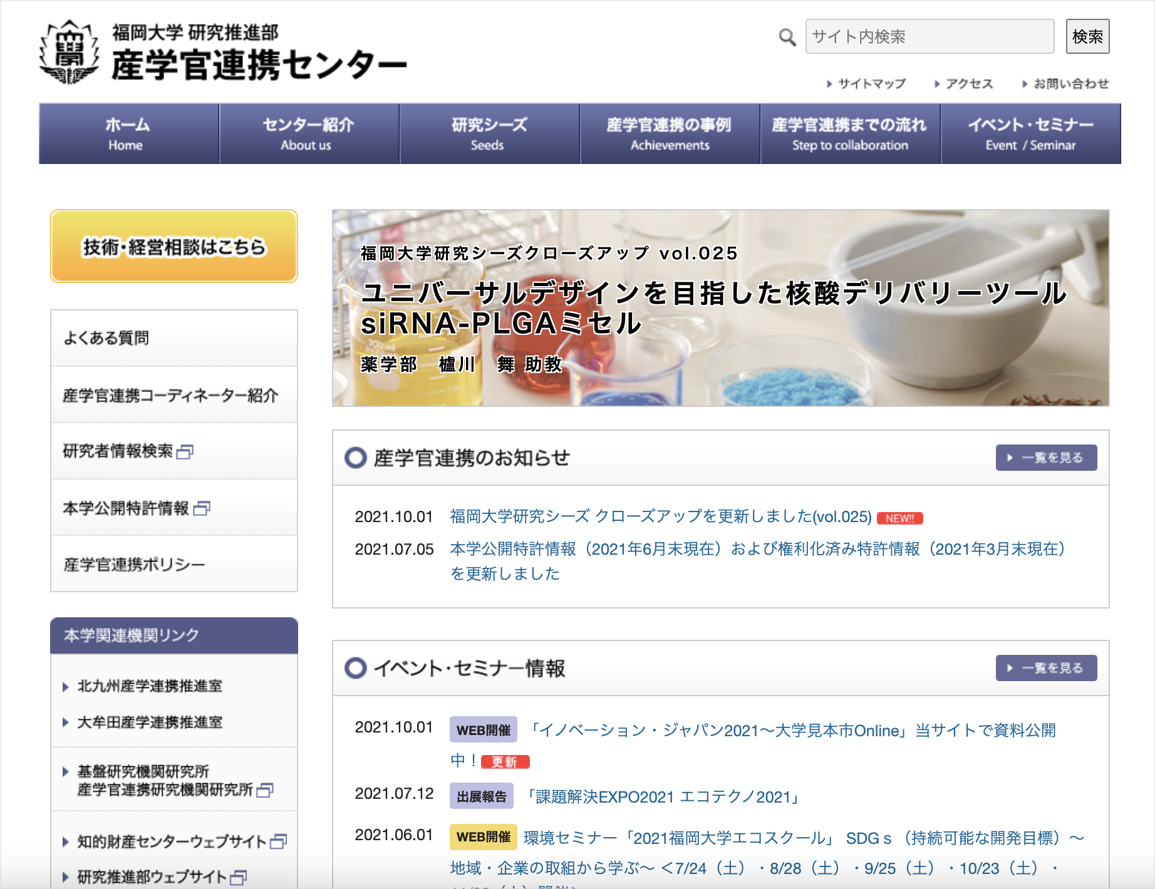Open 研究者情報検索 sidebar item

(174, 451)
